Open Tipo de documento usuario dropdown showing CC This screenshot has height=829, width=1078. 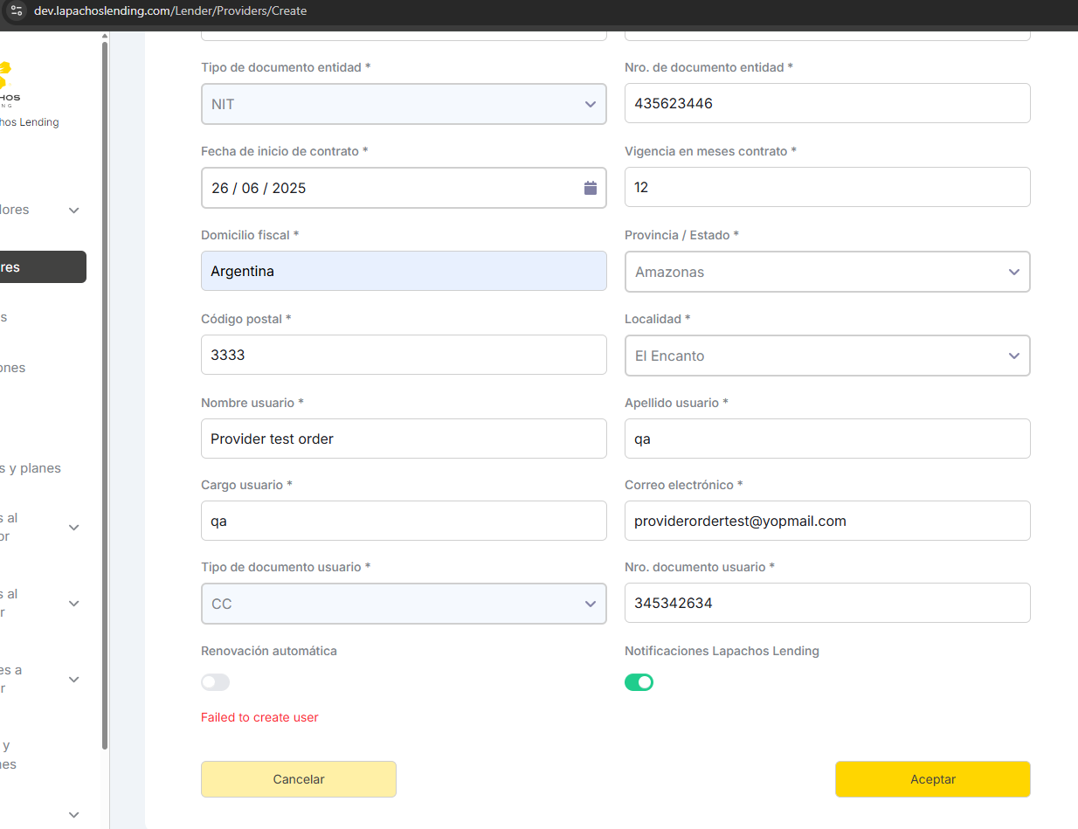tap(404, 604)
